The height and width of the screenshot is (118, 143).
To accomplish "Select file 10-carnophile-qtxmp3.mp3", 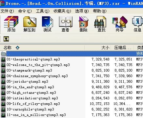I will click(x=31, y=109).
